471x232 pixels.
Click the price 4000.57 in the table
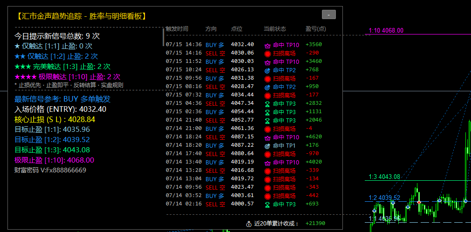click(242, 204)
